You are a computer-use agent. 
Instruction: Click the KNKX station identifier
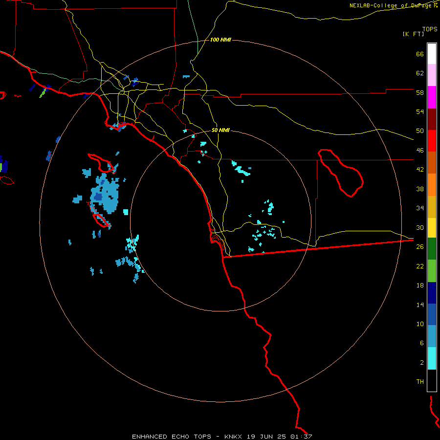coord(233,437)
